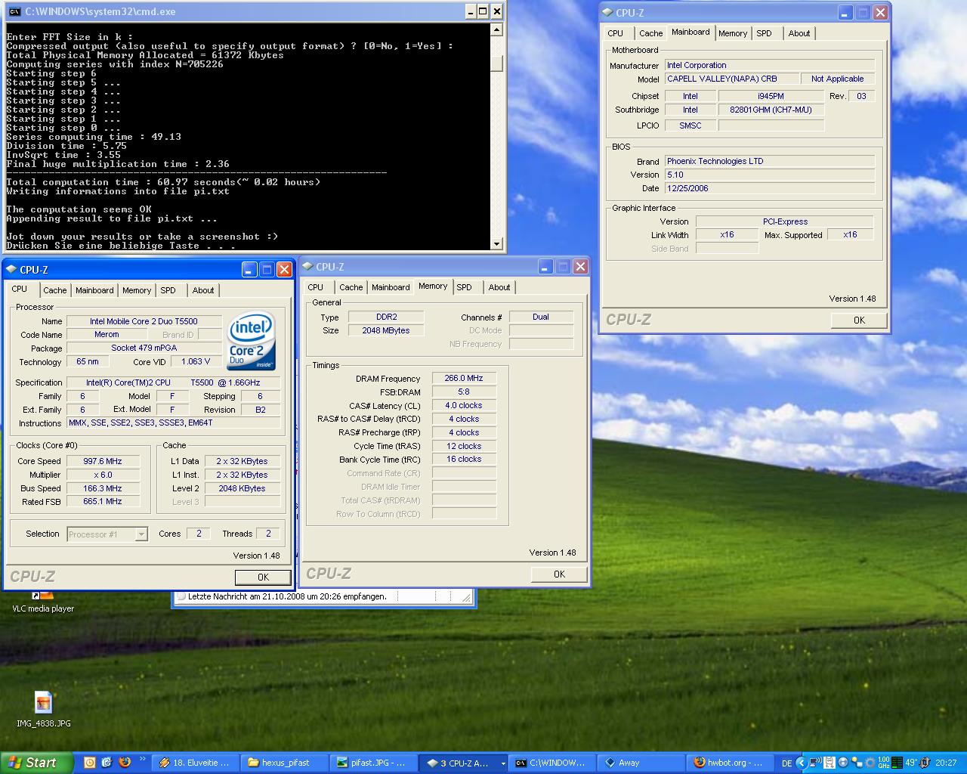Switch to CPU tab in Memory window

(316, 287)
